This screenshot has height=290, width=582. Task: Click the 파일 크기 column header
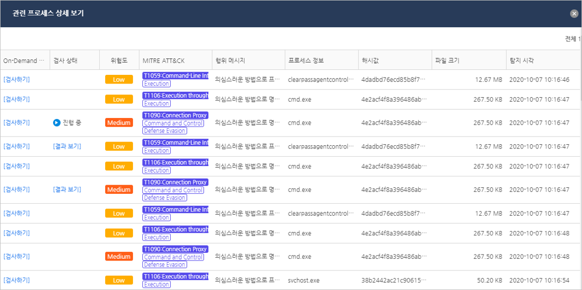coord(447,61)
